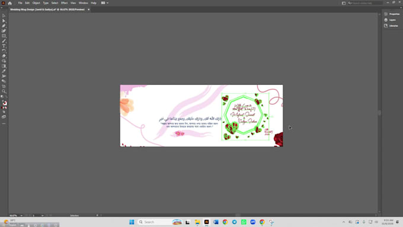Viewport: 403px width, 227px height.
Task: Select the Selection tool arrow
Action: [x=4, y=16]
